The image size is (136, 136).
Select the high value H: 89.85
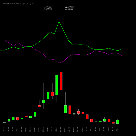[69, 7]
